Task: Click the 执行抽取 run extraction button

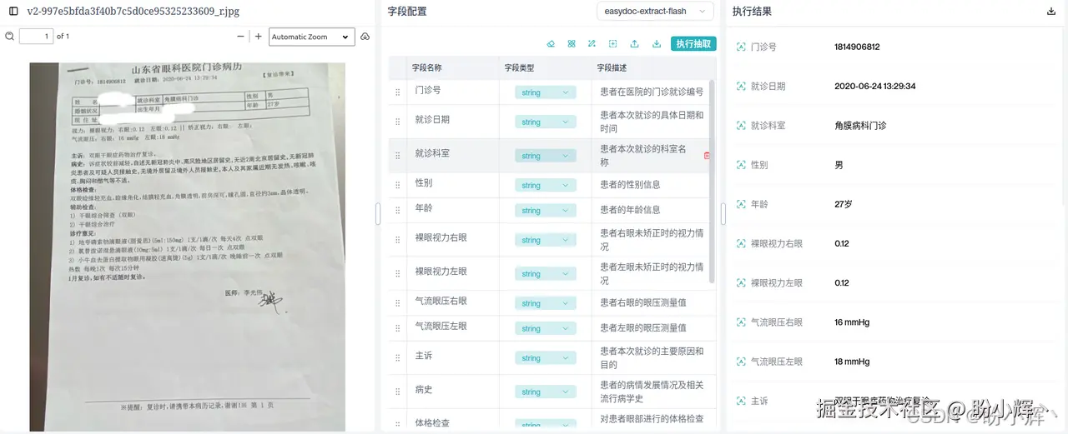Action: pos(693,44)
